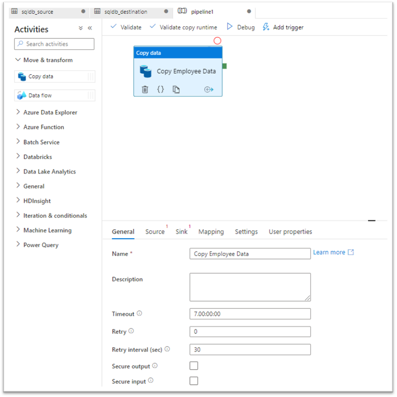397x397 pixels.
Task: Collapse the Move & transform section
Action: pos(18,60)
